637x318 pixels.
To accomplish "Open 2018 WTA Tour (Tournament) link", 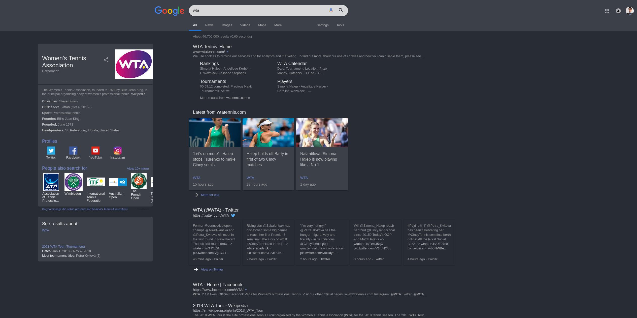I will [63, 247].
